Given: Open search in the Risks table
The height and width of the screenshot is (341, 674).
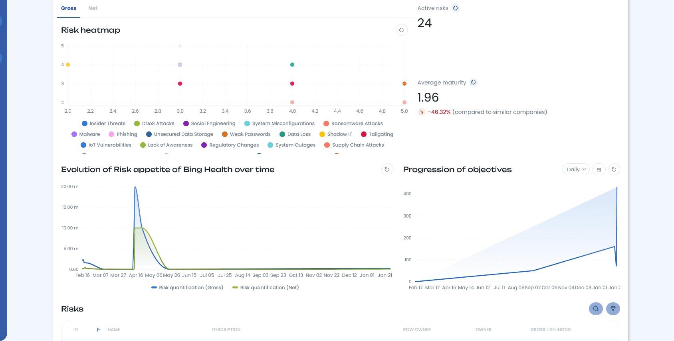Looking at the screenshot, I should pyautogui.click(x=595, y=309).
